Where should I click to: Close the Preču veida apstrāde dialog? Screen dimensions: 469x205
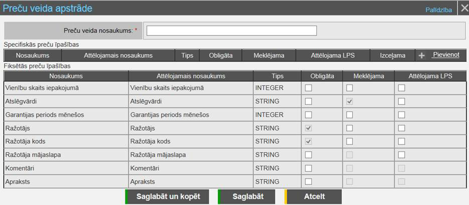463,8
